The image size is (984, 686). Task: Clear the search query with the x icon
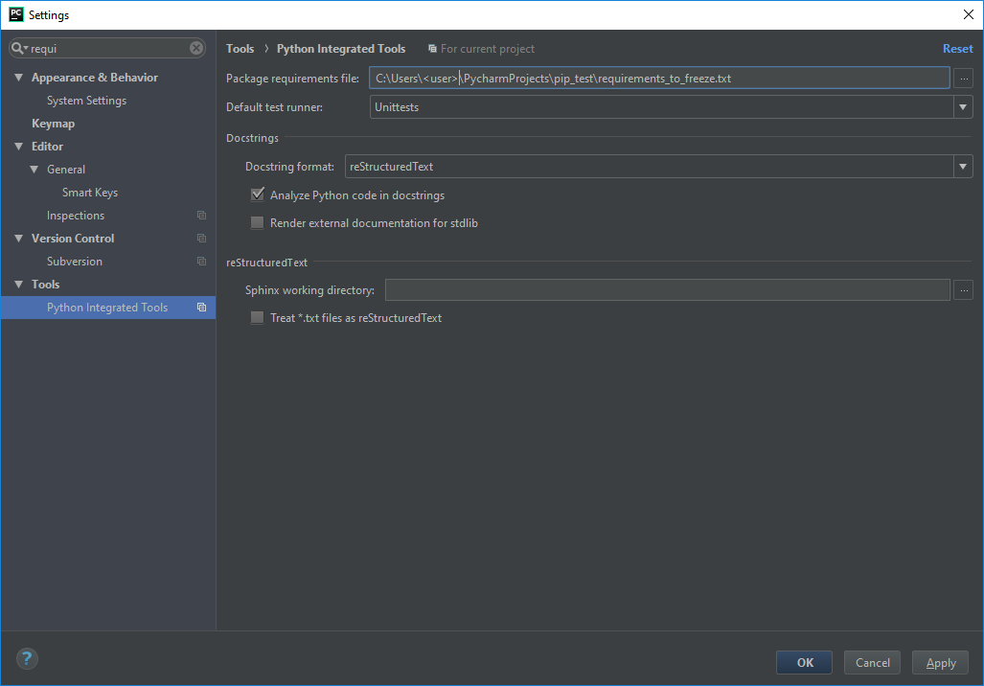195,48
